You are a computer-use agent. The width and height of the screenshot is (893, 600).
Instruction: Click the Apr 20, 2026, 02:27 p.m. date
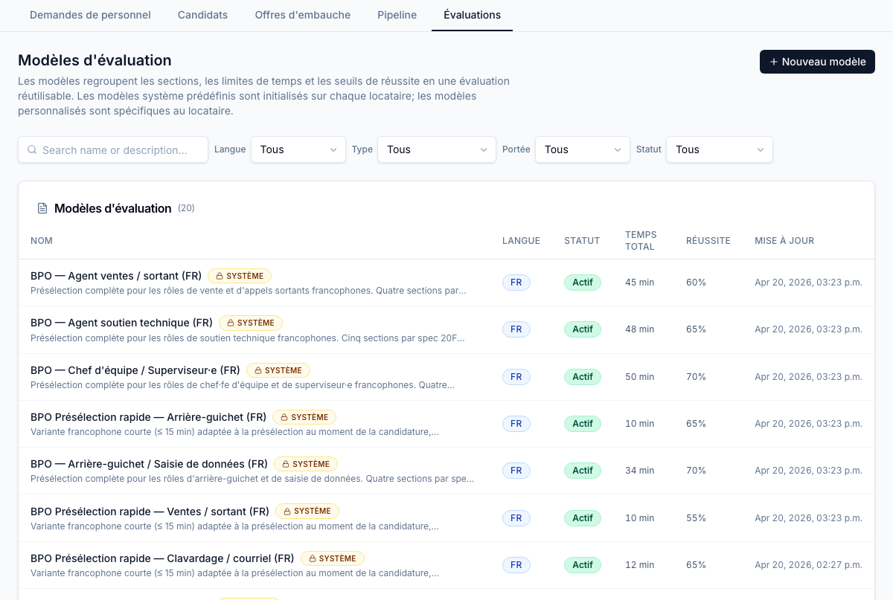point(808,565)
